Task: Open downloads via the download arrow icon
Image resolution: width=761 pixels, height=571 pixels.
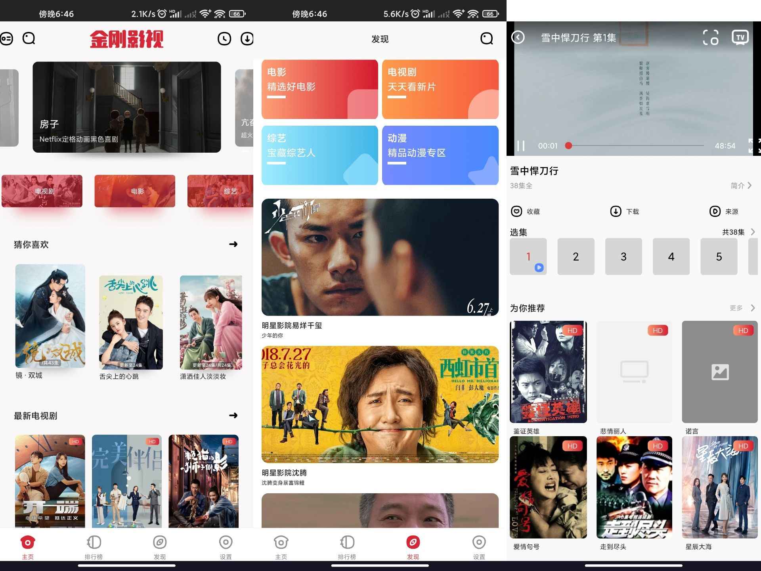Action: tap(247, 38)
